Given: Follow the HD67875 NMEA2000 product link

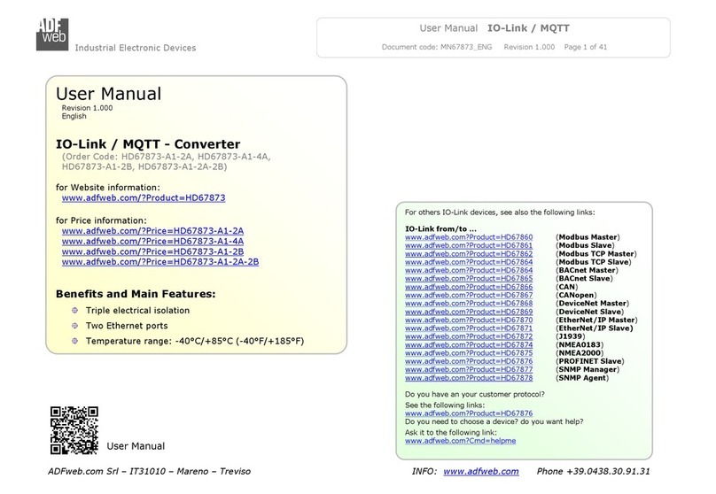Looking at the screenshot, I should 469,353.
